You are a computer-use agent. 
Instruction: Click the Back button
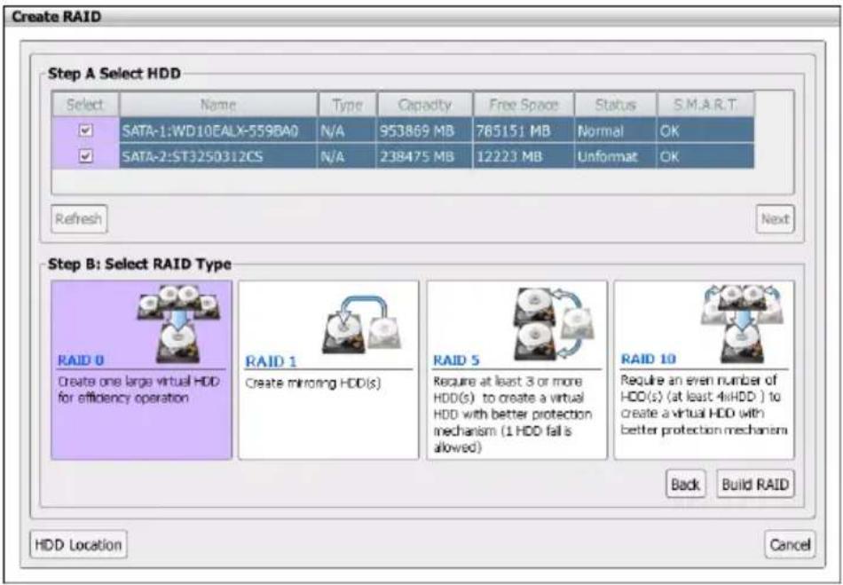[x=685, y=484]
